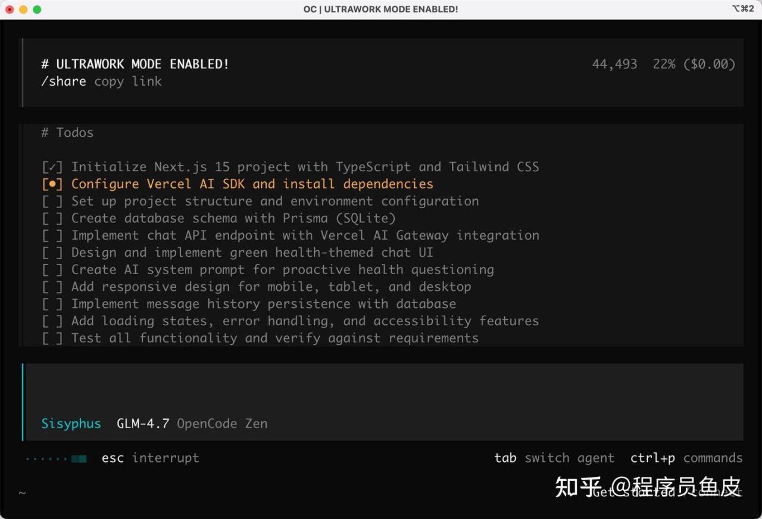The height and width of the screenshot is (519, 762).
Task: Check the Set up project structure todo
Action: pyautogui.click(x=52, y=202)
